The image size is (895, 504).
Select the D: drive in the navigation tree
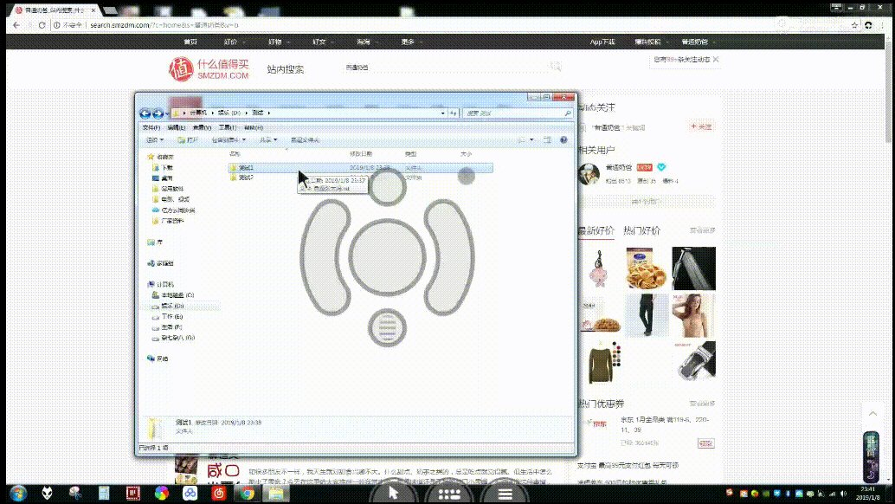(173, 306)
